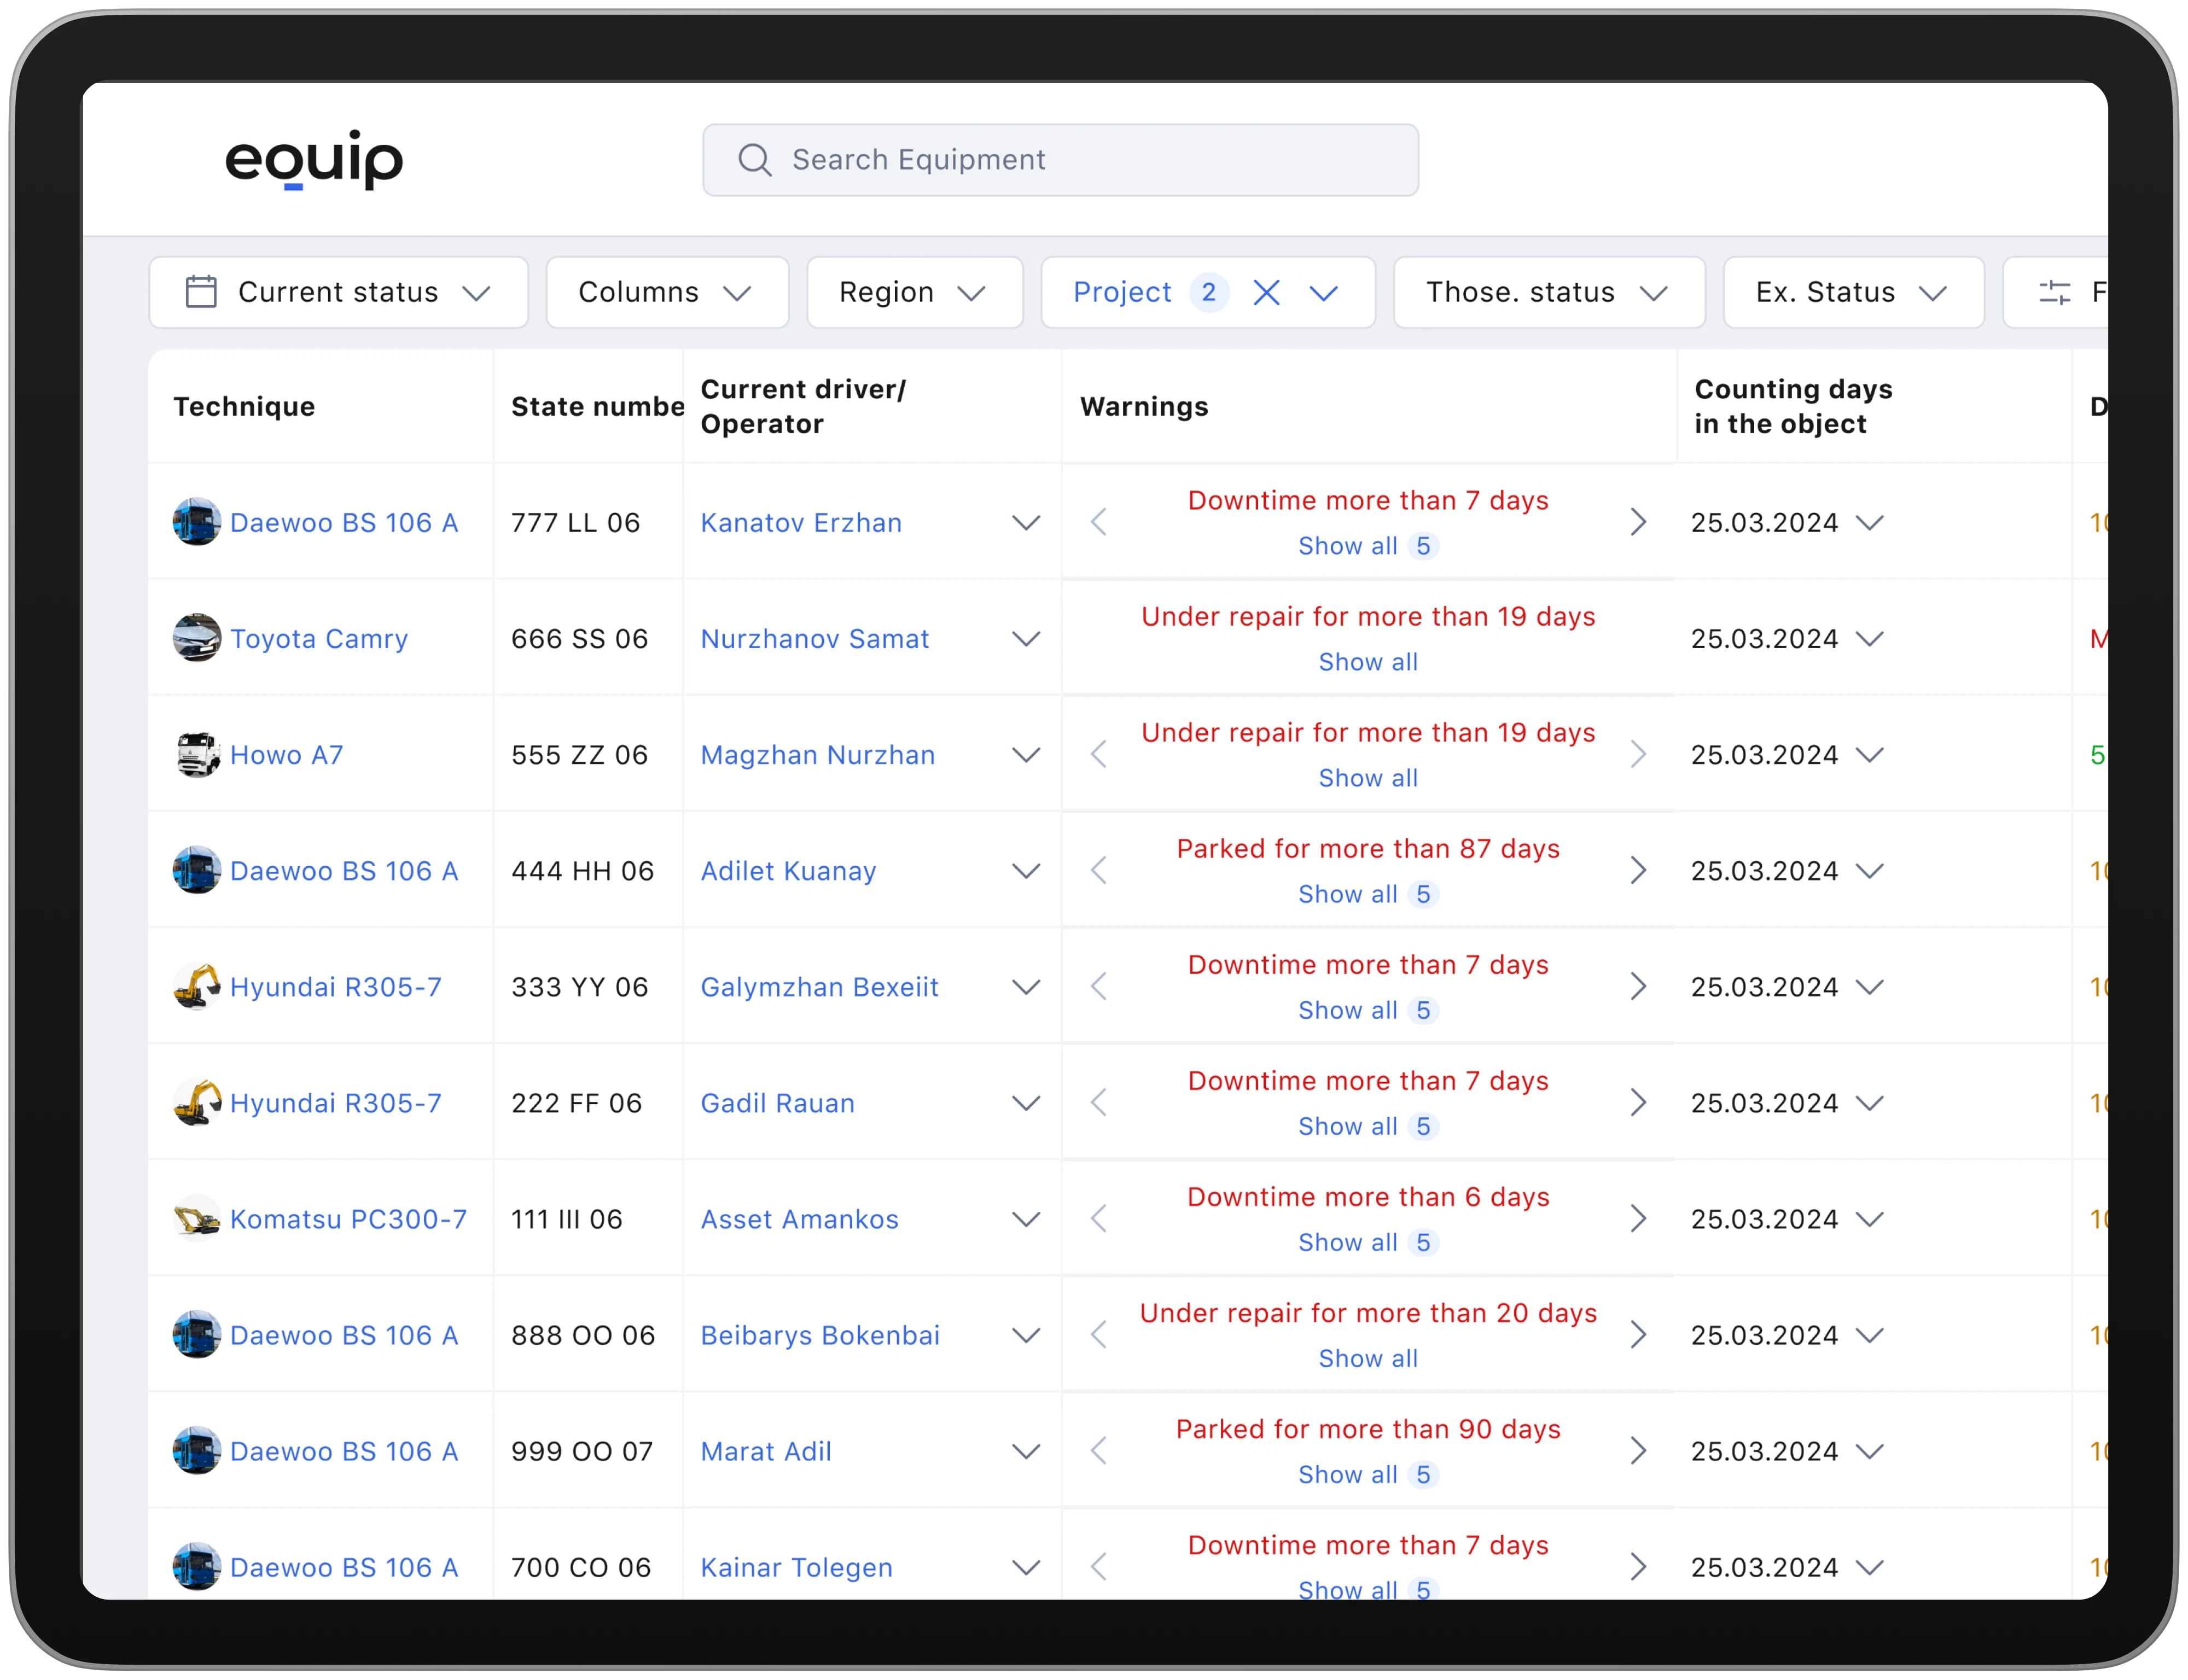Show all 5 warnings for Komatsu row
Viewport: 2188px width, 1680px height.
1367,1241
